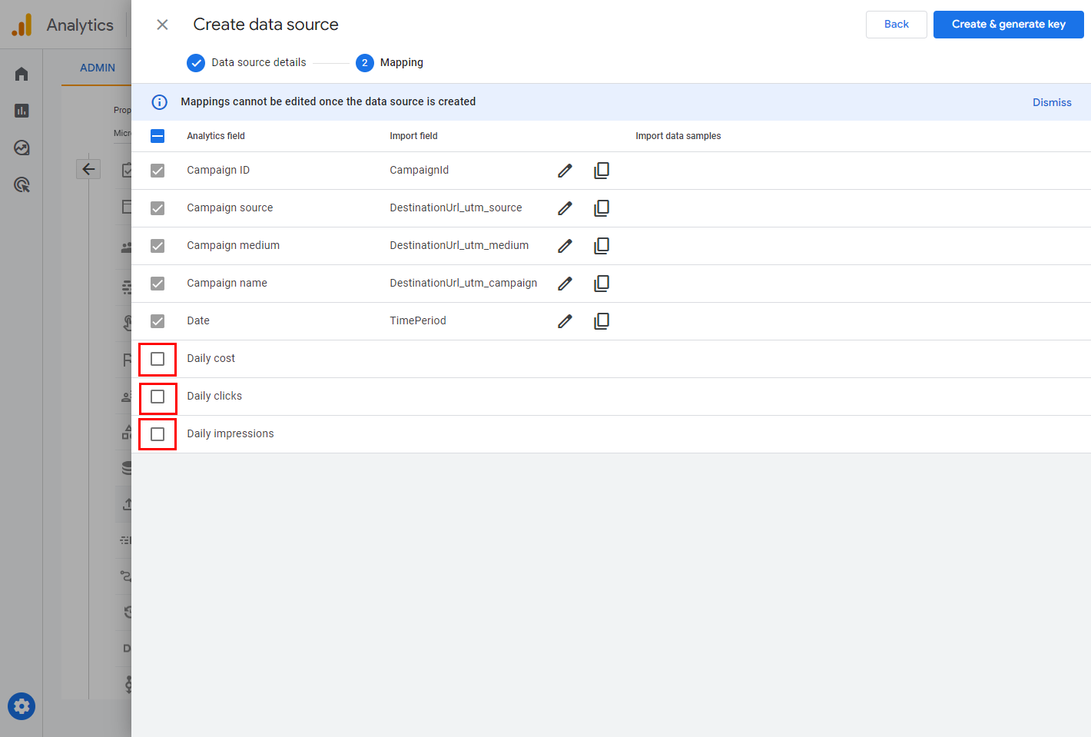1091x737 pixels.
Task: Click the Create & generate key button
Action: [1008, 25]
